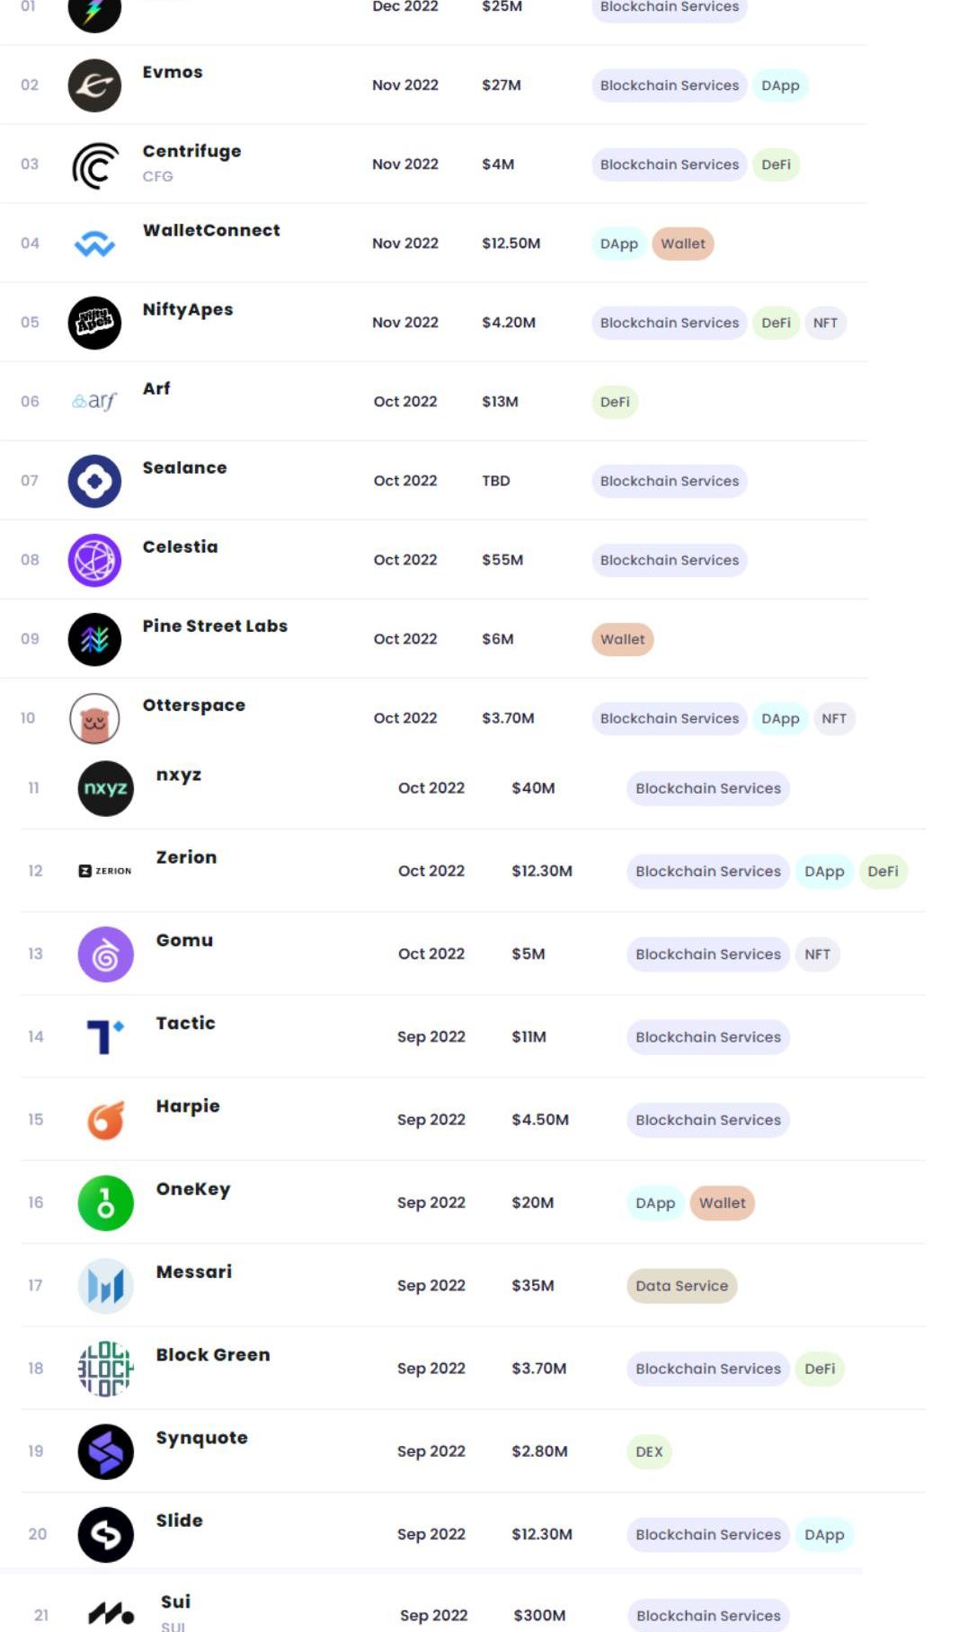Open the Sealance project name link

pyautogui.click(x=184, y=467)
